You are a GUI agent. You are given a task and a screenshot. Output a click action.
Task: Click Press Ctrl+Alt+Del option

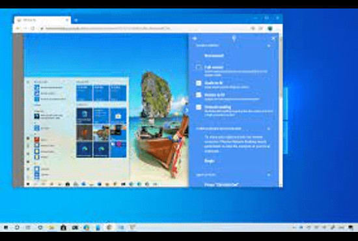coord(221,184)
